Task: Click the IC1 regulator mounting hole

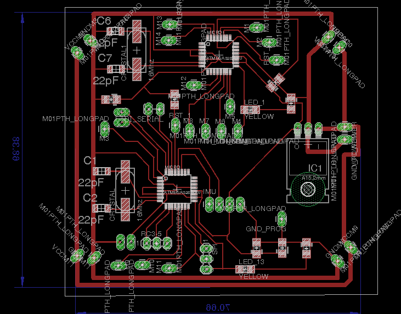Action: 308,189
